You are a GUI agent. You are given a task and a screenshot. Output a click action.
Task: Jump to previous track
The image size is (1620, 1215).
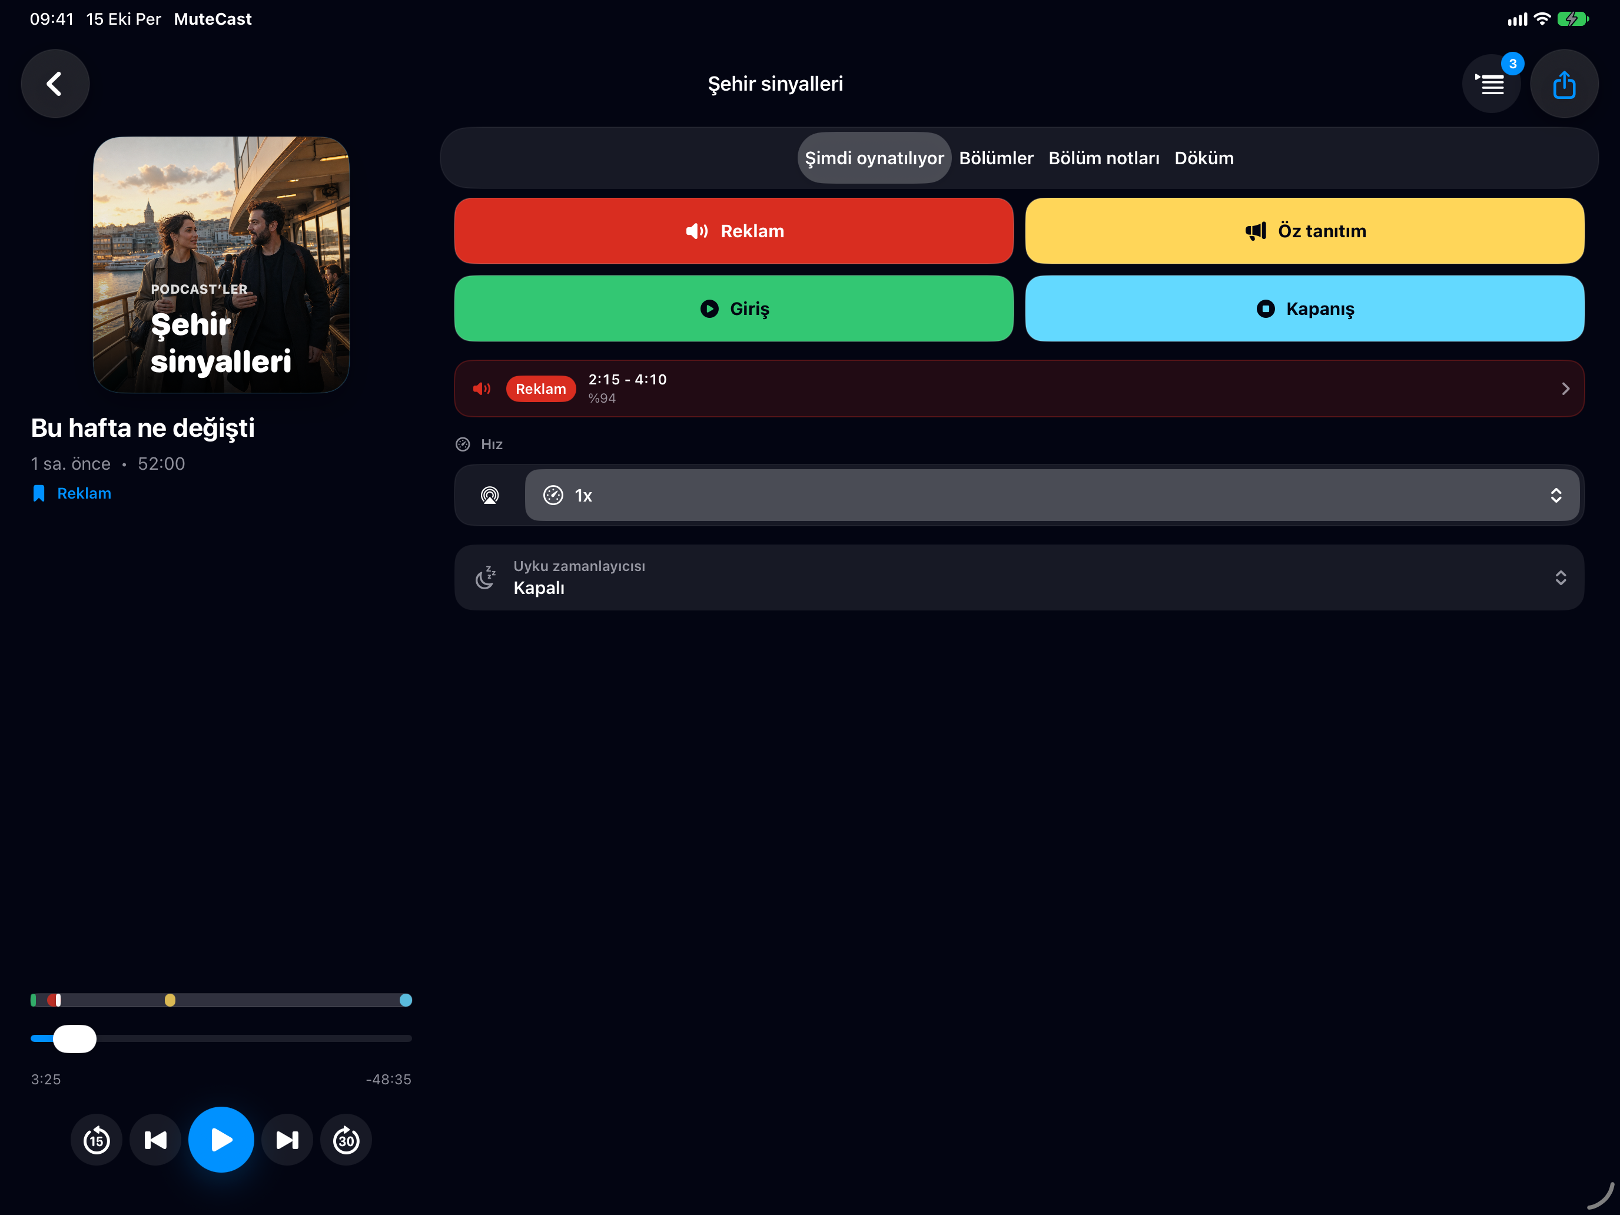pos(155,1140)
